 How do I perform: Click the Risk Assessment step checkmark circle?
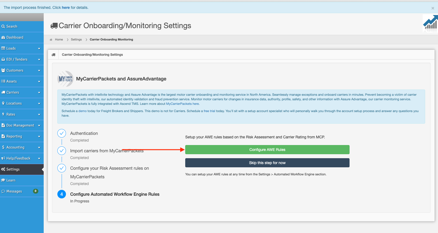[x=62, y=168]
